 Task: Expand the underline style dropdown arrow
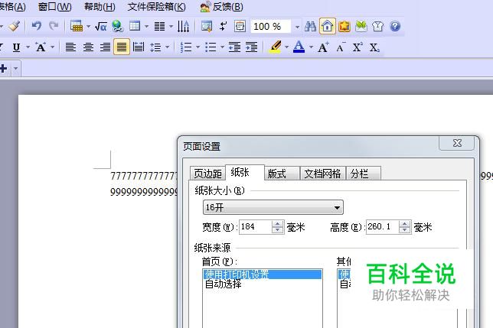click(x=28, y=47)
